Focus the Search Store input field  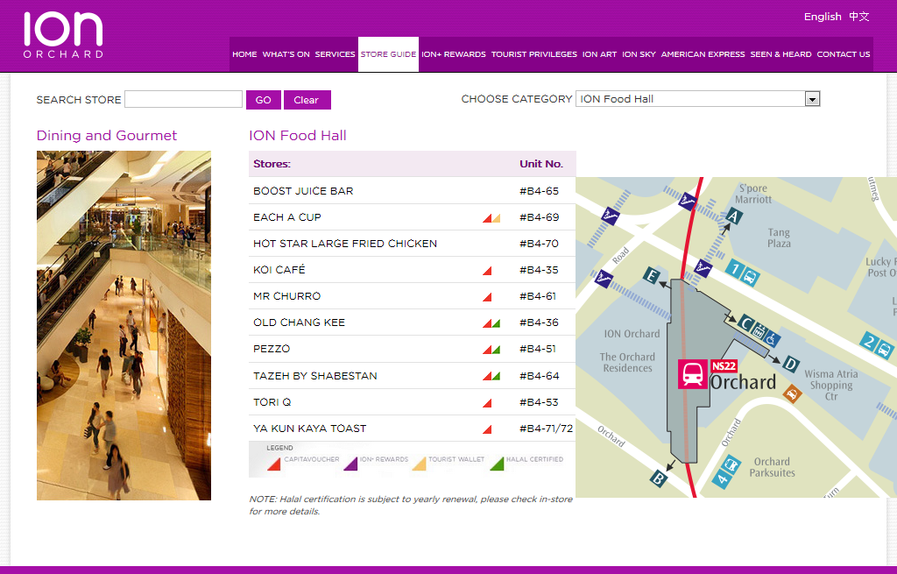click(x=184, y=99)
